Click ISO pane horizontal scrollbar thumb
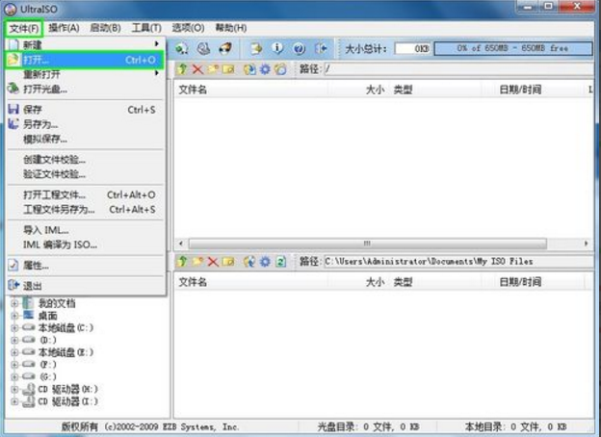The height and width of the screenshot is (437, 601). (x=367, y=244)
